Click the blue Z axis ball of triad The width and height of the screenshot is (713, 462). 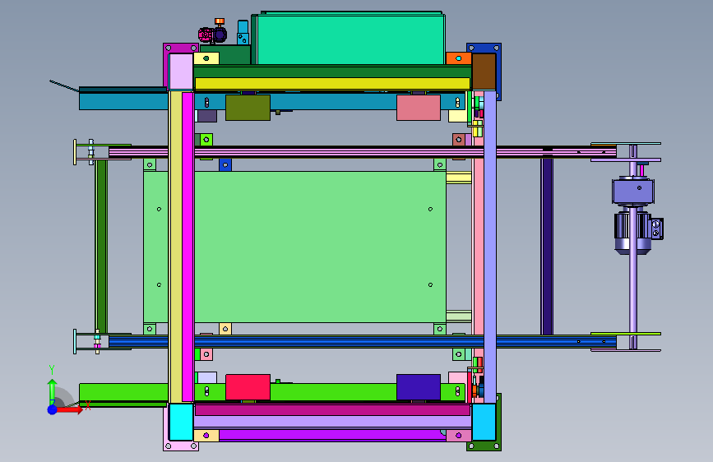click(53, 409)
